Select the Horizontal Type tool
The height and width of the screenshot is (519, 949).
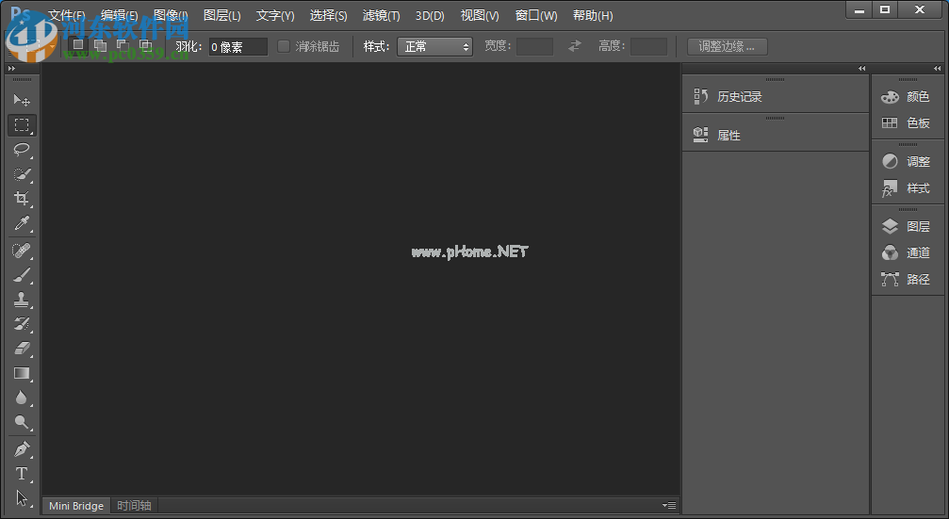pos(22,474)
